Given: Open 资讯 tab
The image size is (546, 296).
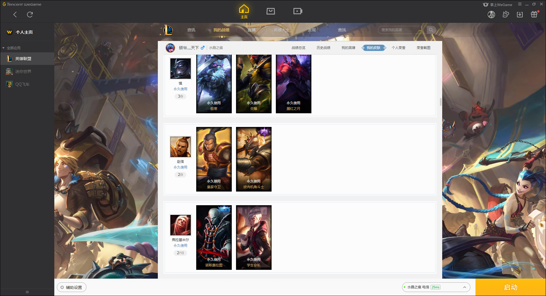Looking at the screenshot, I should coord(191,30).
